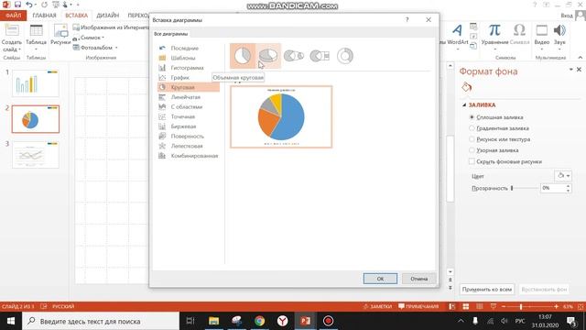
Task: Open ПРИМЕЧАНИЯ in status bar
Action: [418, 306]
